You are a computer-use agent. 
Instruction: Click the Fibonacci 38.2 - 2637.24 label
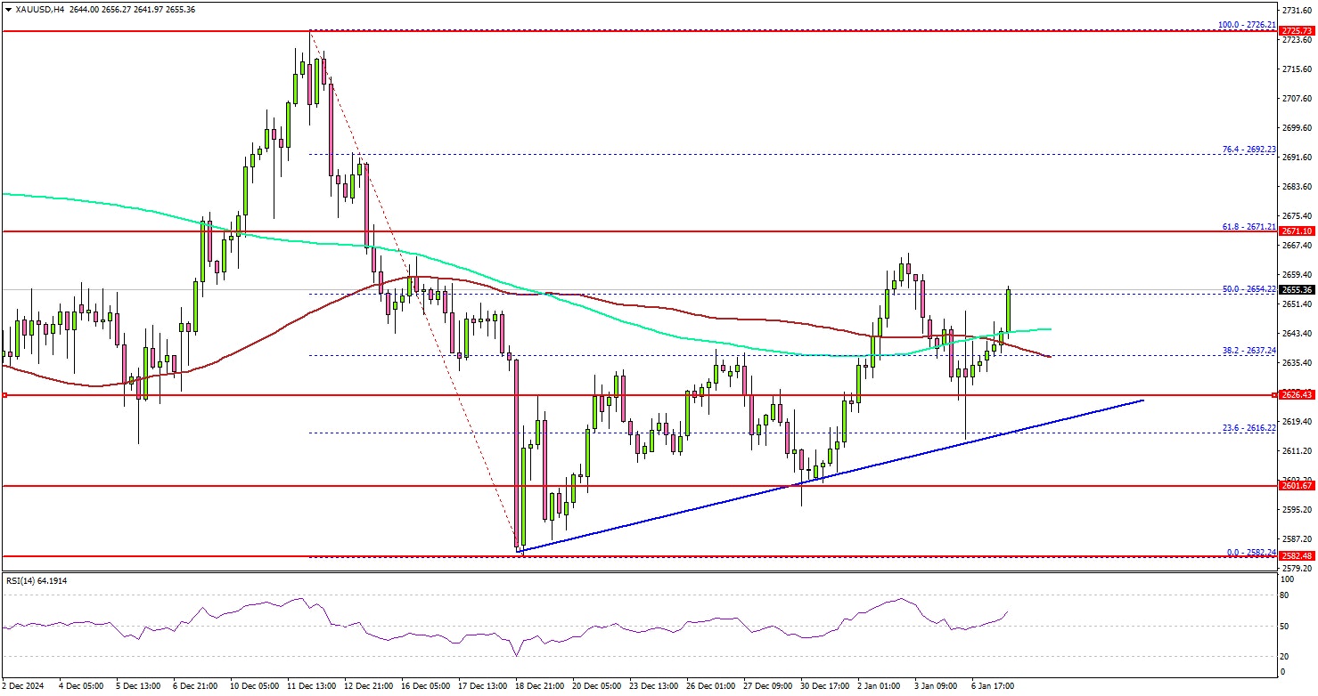tap(1250, 350)
